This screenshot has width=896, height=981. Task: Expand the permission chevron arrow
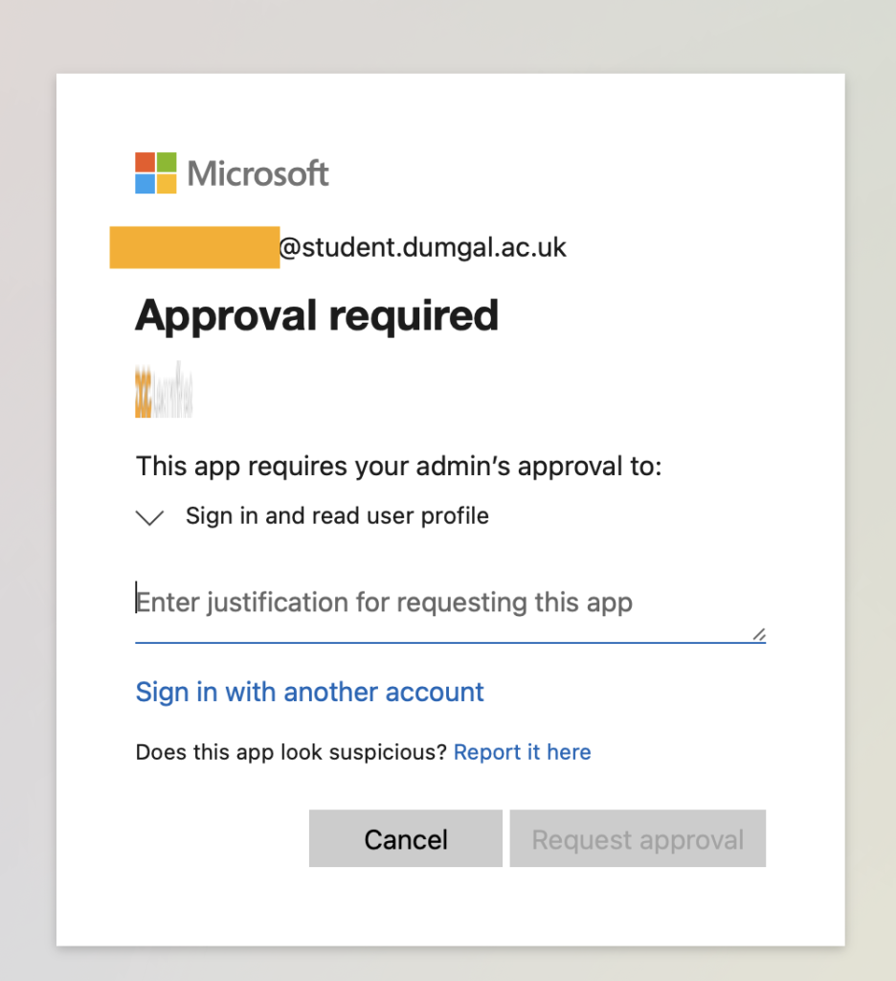tap(150, 517)
